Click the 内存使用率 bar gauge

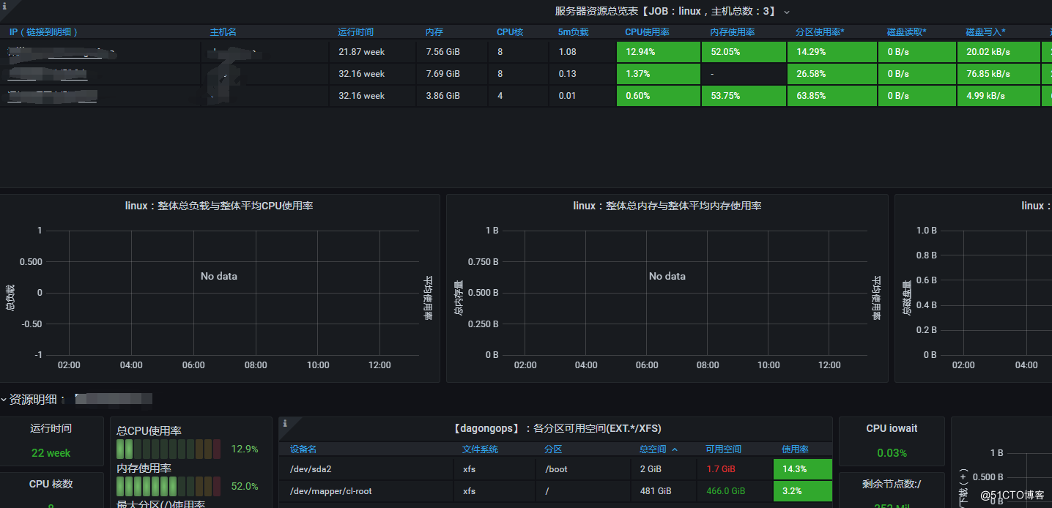pos(168,486)
